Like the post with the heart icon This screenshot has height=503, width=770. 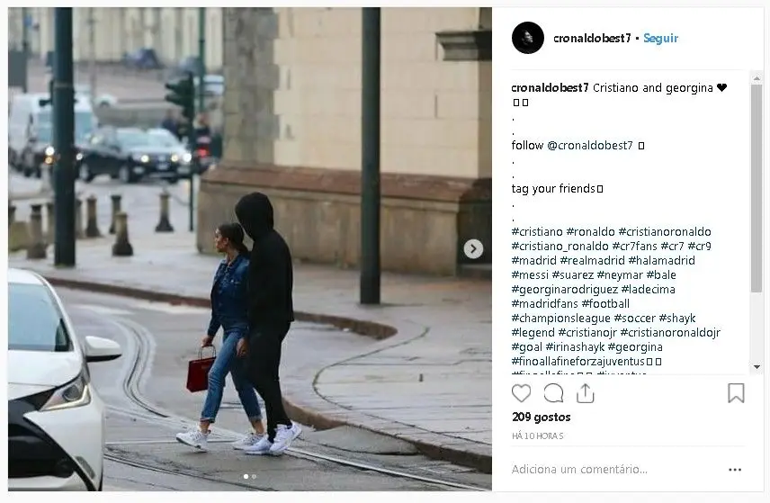click(521, 393)
